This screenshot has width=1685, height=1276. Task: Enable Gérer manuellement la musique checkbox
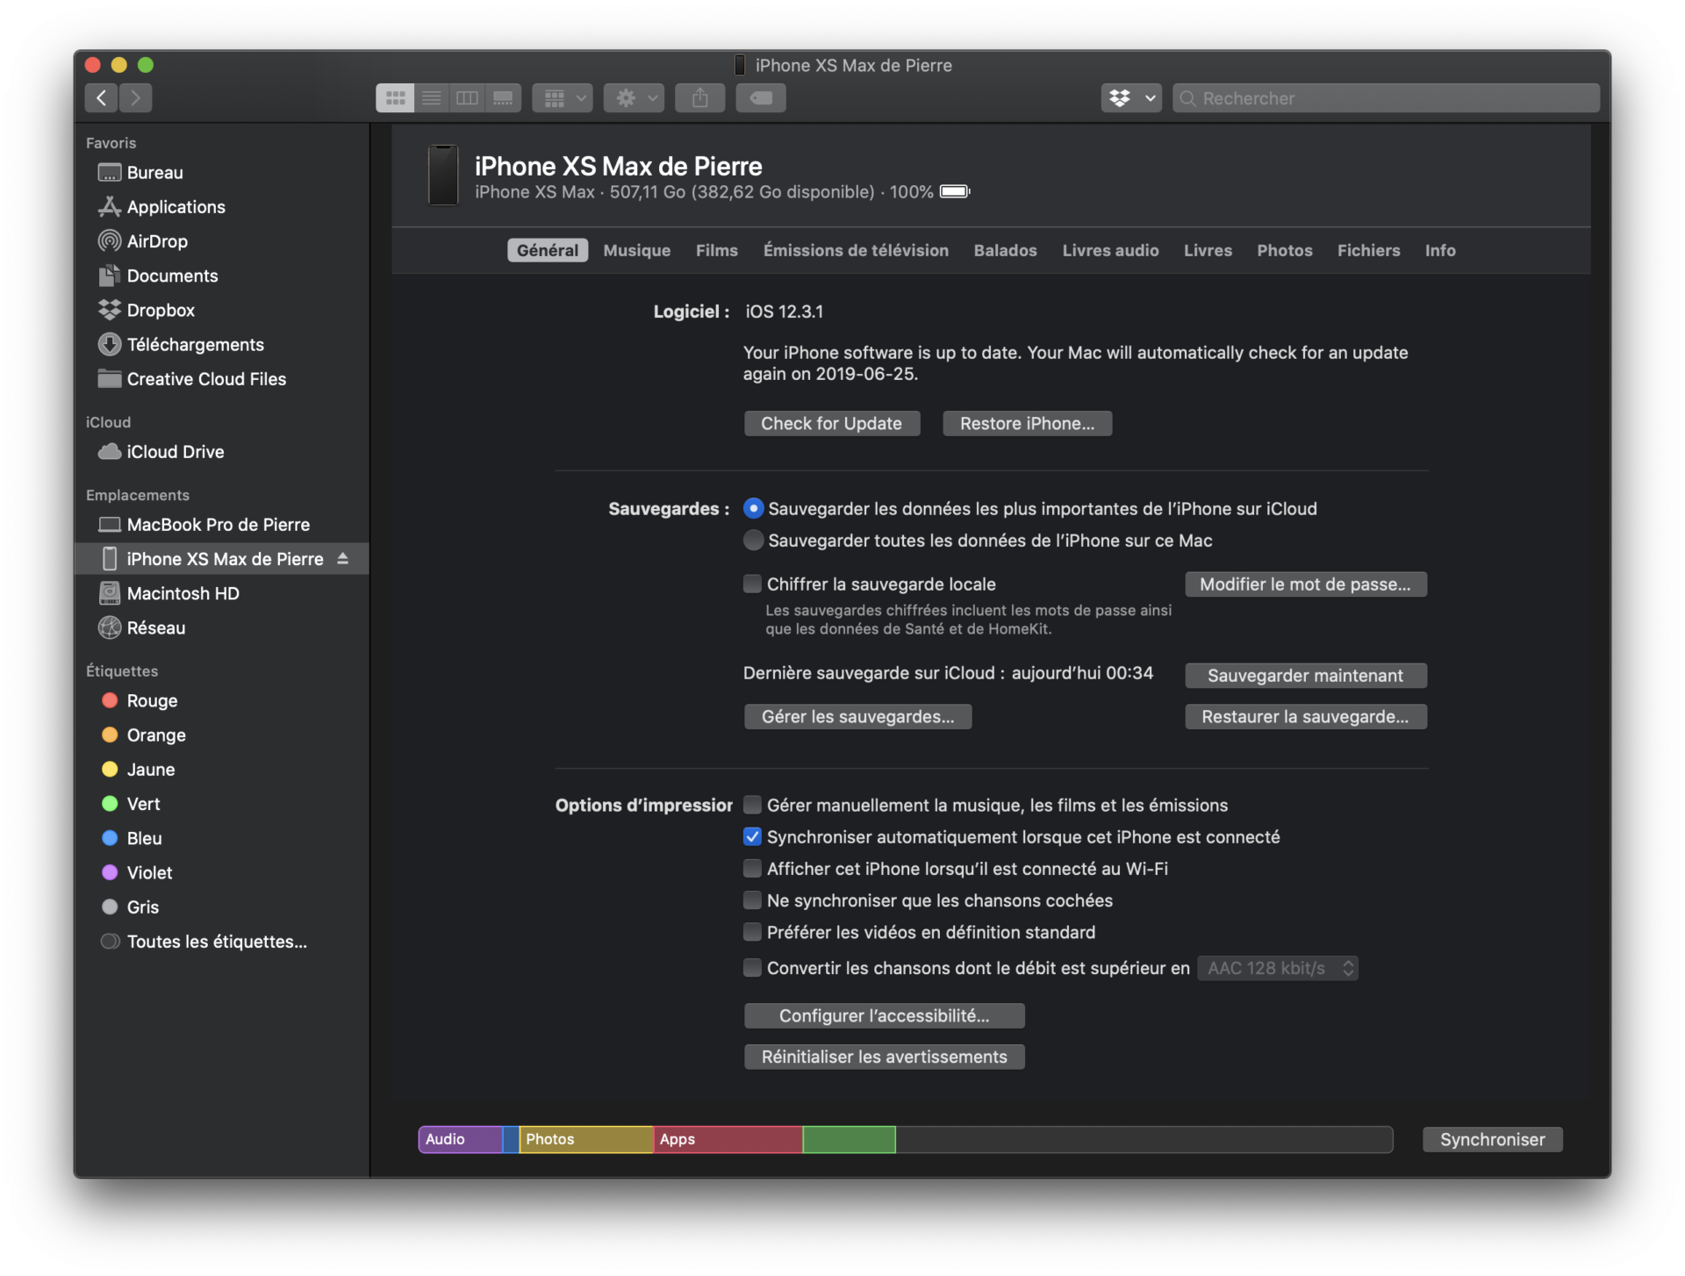752,805
